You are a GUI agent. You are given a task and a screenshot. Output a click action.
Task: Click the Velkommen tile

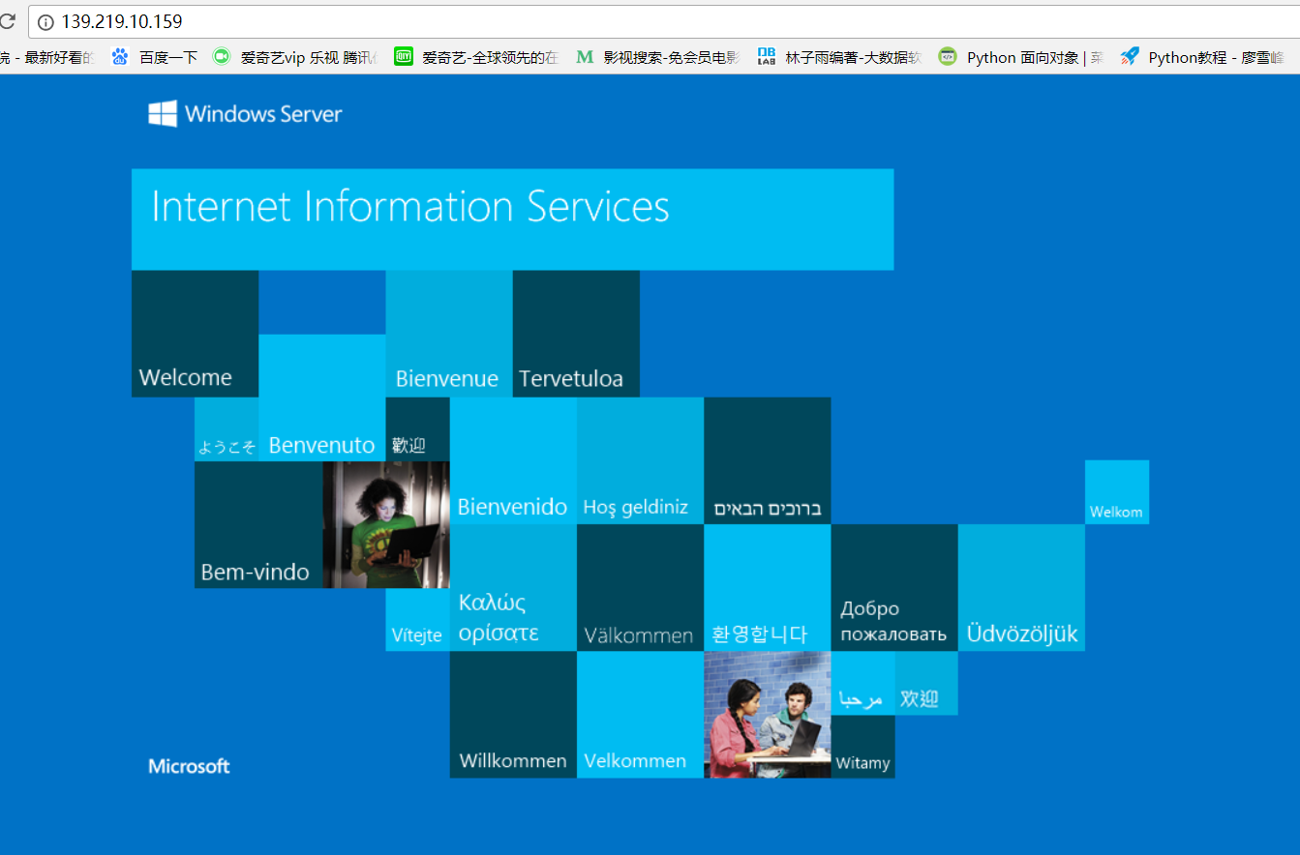(x=640, y=714)
